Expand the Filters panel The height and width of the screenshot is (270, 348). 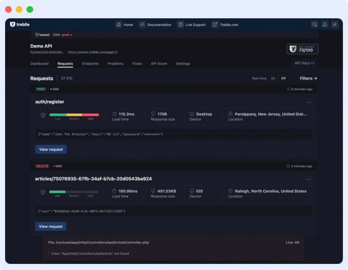coord(308,78)
